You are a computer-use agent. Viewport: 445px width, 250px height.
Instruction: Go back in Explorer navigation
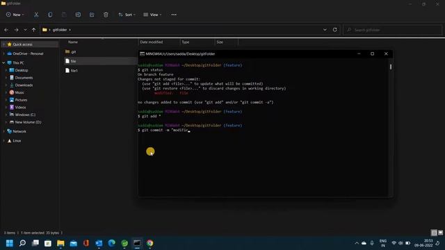click(6, 30)
